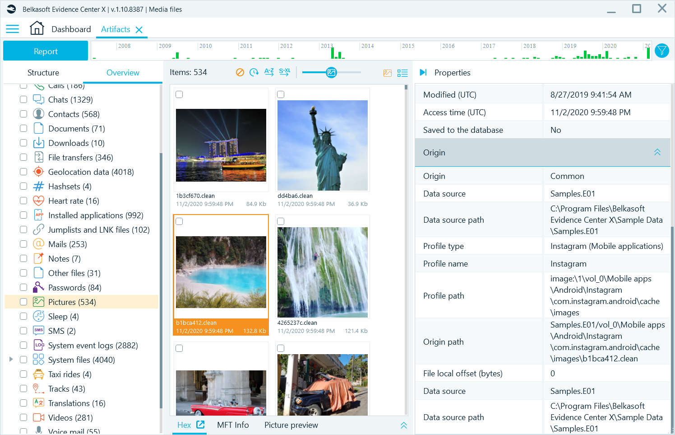Select the Statue of Liberty thumbnail
Viewport: 675px width, 435px height.
323,145
